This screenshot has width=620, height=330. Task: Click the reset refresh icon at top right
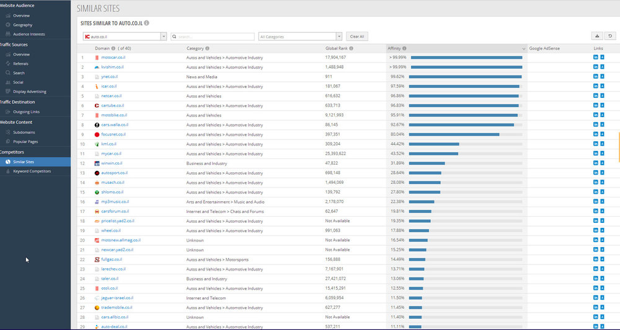pyautogui.click(x=610, y=37)
